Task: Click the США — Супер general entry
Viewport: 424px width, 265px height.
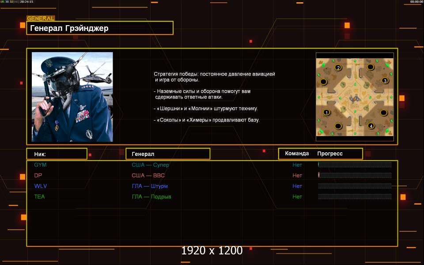Action: [150, 165]
